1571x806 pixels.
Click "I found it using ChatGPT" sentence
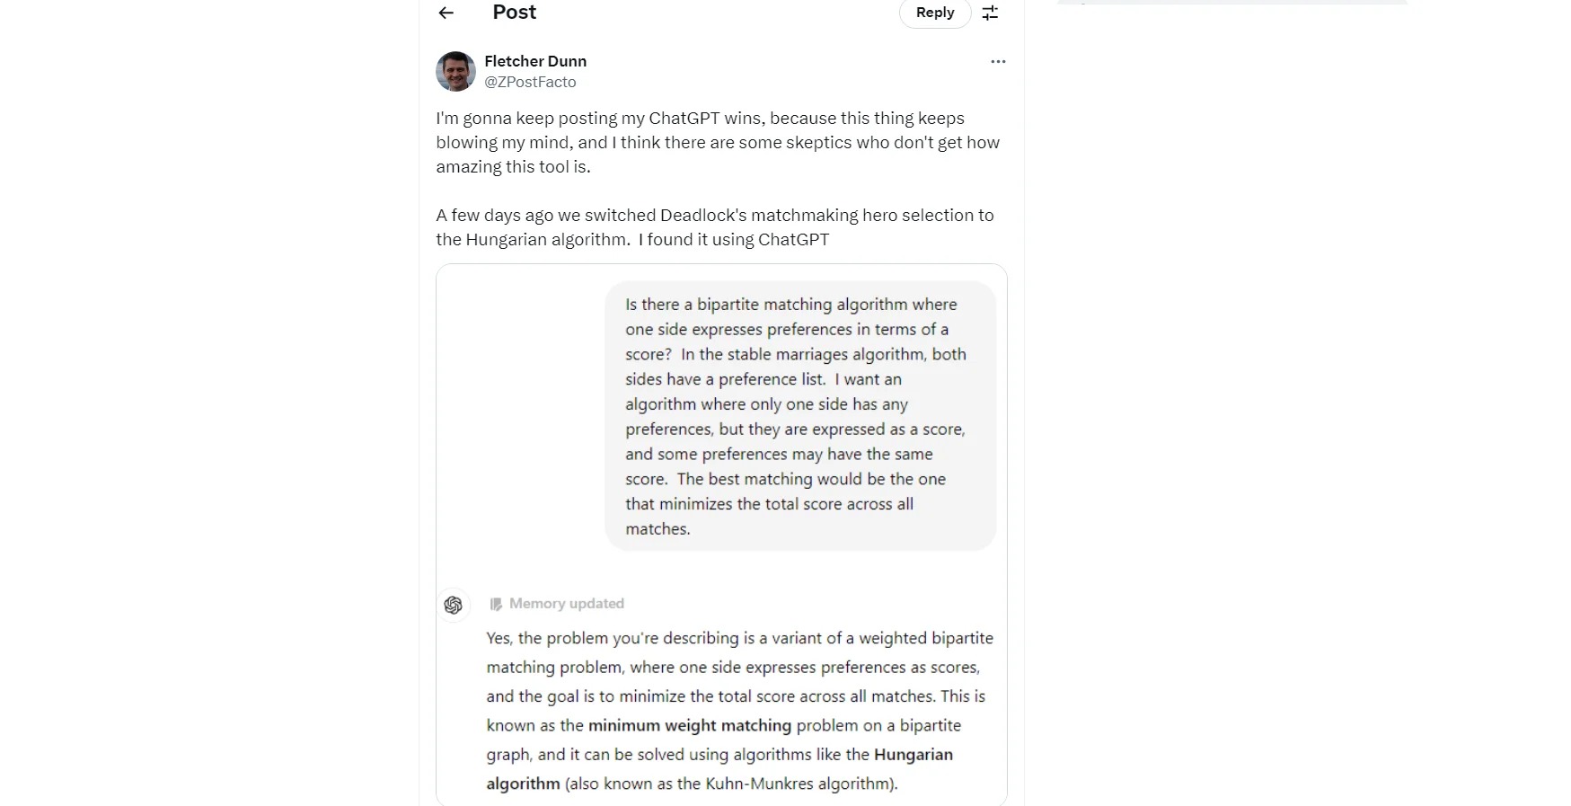pyautogui.click(x=734, y=240)
